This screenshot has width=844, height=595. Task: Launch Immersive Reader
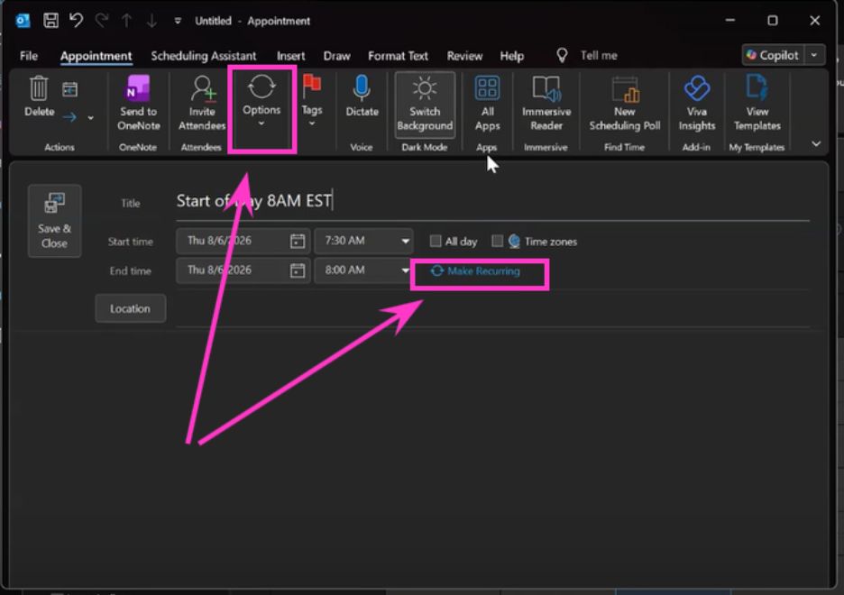[546, 104]
